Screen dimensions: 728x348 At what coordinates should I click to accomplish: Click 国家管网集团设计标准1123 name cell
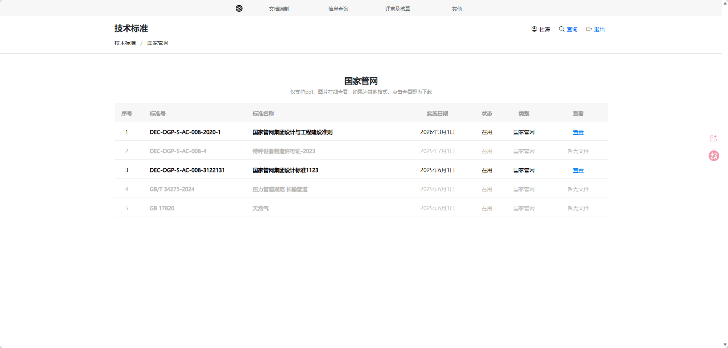pyautogui.click(x=285, y=170)
